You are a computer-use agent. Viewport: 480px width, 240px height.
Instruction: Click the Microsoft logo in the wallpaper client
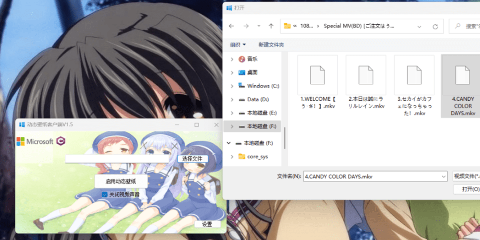click(35, 141)
